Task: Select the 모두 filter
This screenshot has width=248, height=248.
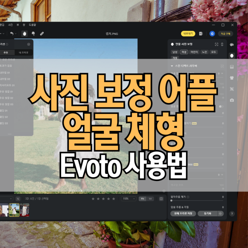Action: point(214,52)
